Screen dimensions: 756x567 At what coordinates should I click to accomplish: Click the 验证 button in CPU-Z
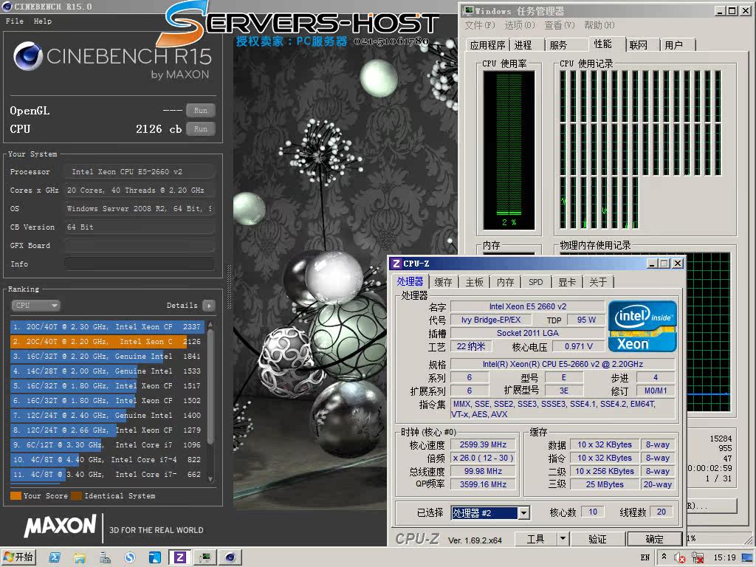(x=598, y=538)
